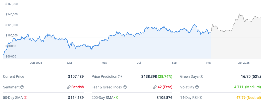The image size is (265, 110).
Task: Click help icon next to Green Days
Action: [x=201, y=77]
